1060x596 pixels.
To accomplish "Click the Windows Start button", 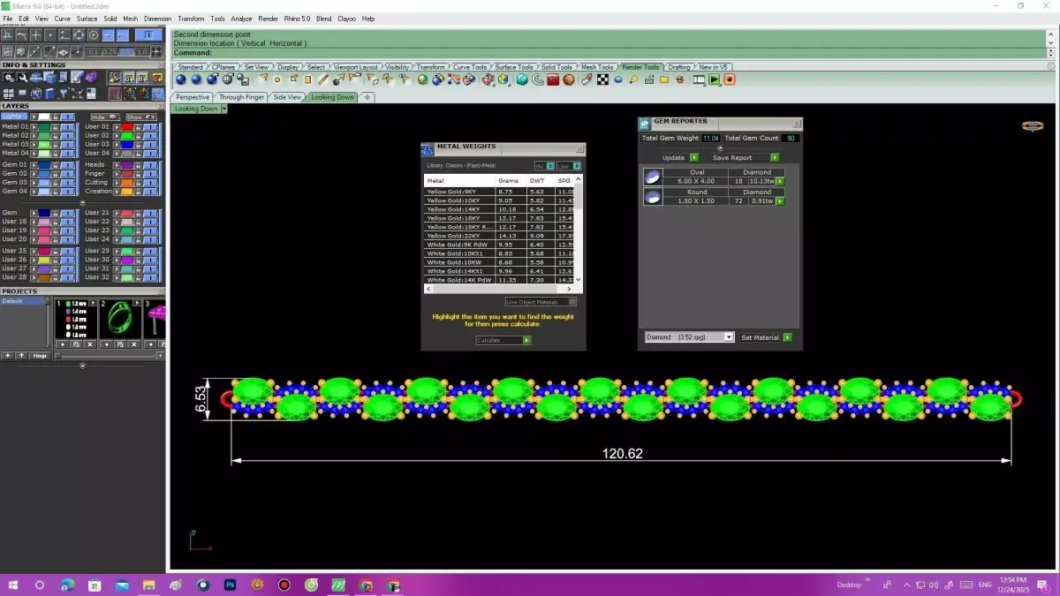I will (14, 585).
